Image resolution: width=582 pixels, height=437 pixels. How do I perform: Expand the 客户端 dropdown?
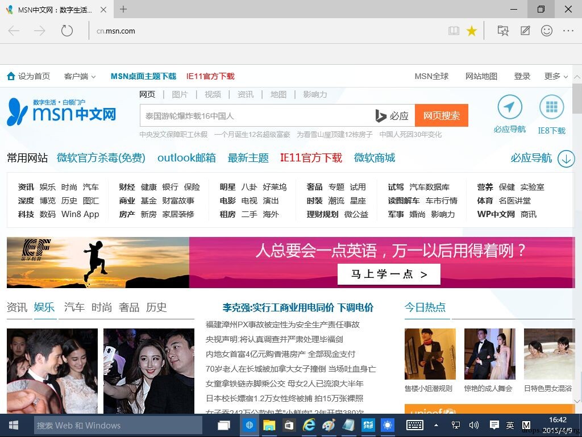pos(80,76)
